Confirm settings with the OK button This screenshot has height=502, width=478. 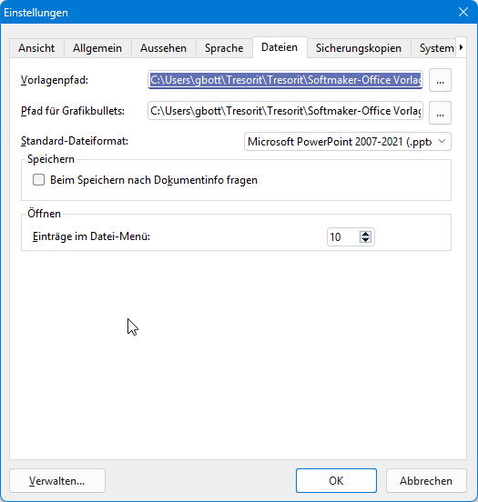[336, 480]
